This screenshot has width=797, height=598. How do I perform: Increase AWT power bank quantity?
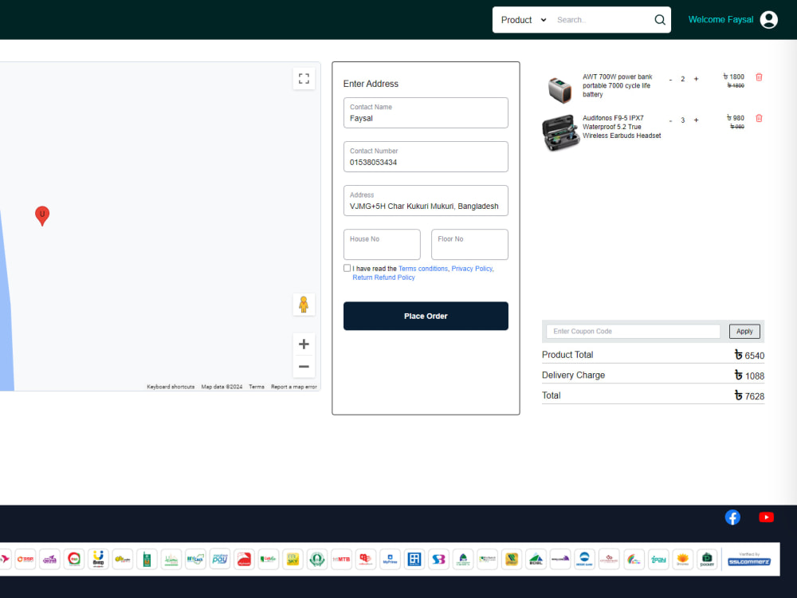pos(697,79)
